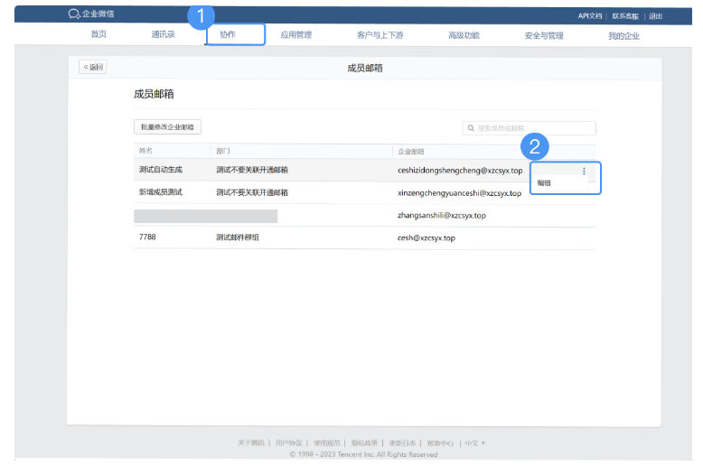
Task: Click the 返回 back button
Action: pyautogui.click(x=92, y=67)
